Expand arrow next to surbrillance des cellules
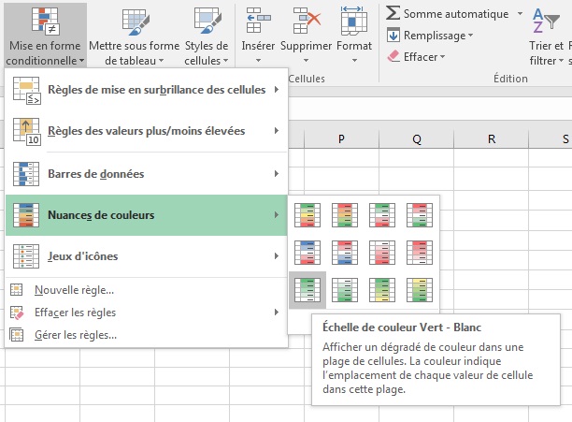 277,90
